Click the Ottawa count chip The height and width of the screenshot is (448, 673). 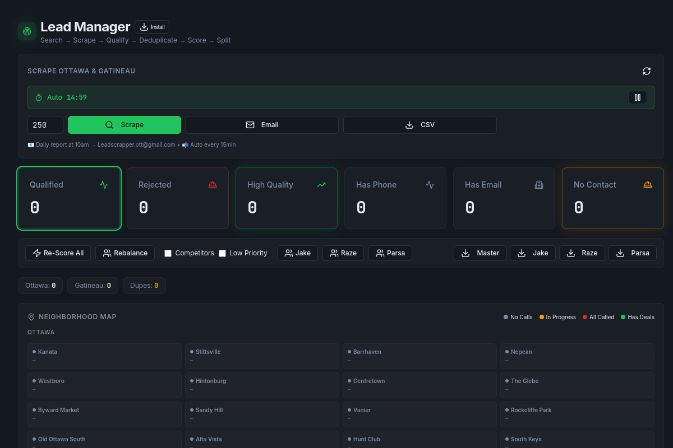point(40,286)
